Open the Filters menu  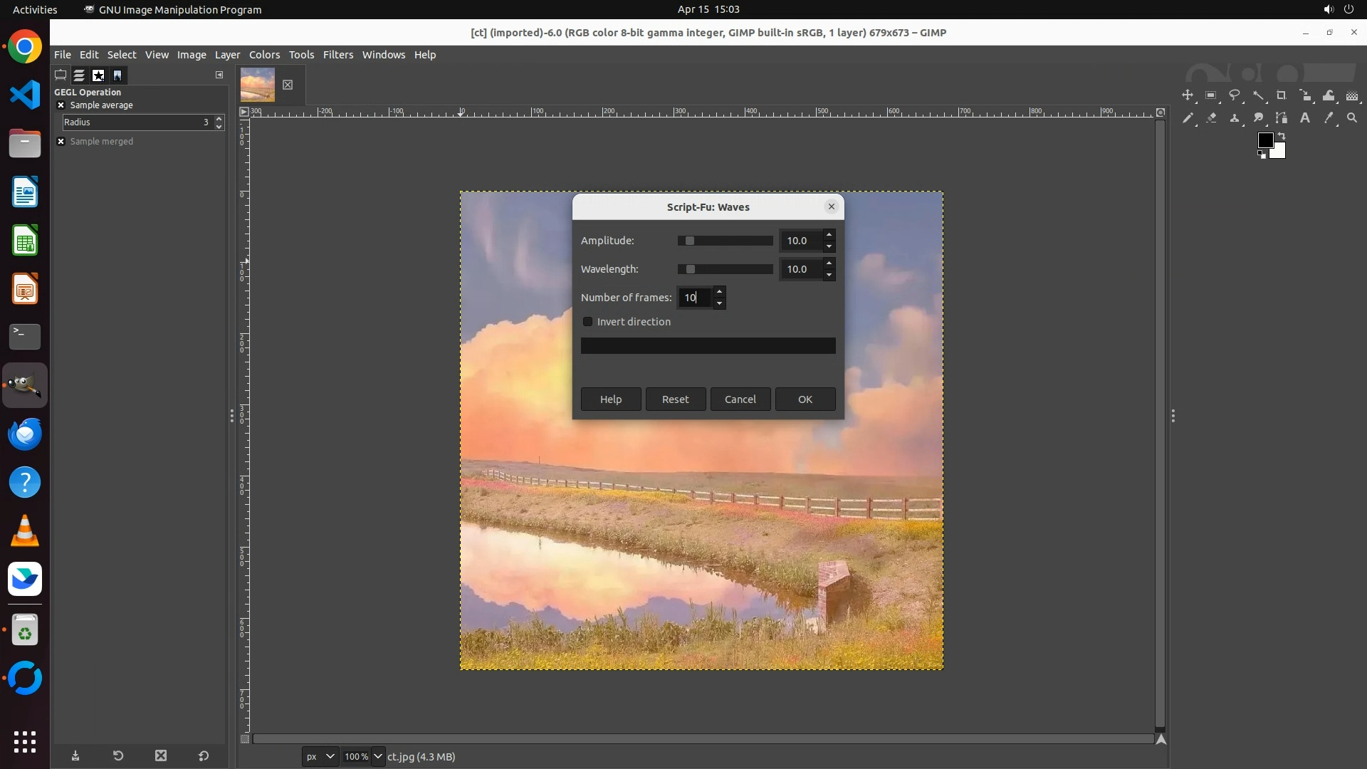(x=337, y=55)
